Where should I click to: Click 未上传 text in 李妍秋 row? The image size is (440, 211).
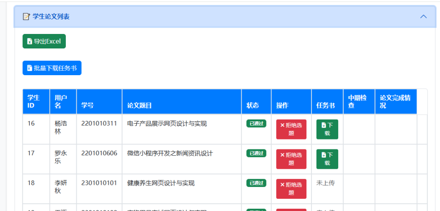325,183
